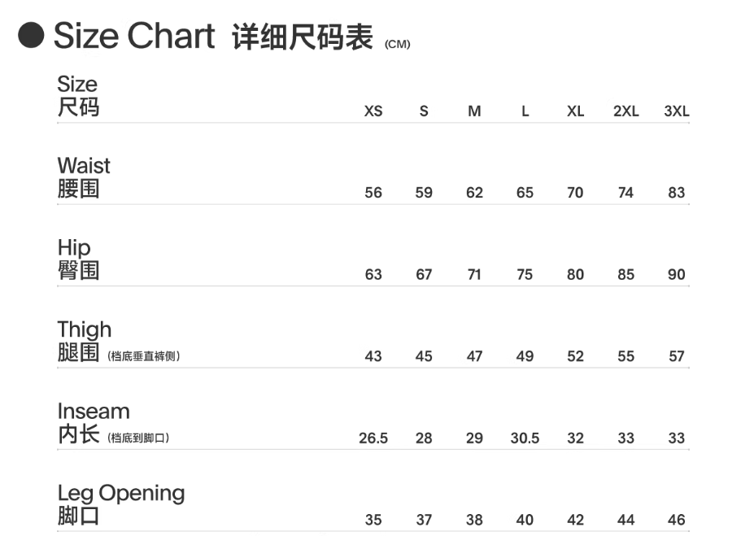Image resolution: width=741 pixels, height=536 pixels.
Task: Click Waist value 83 for 3XL
Action: coord(676,193)
